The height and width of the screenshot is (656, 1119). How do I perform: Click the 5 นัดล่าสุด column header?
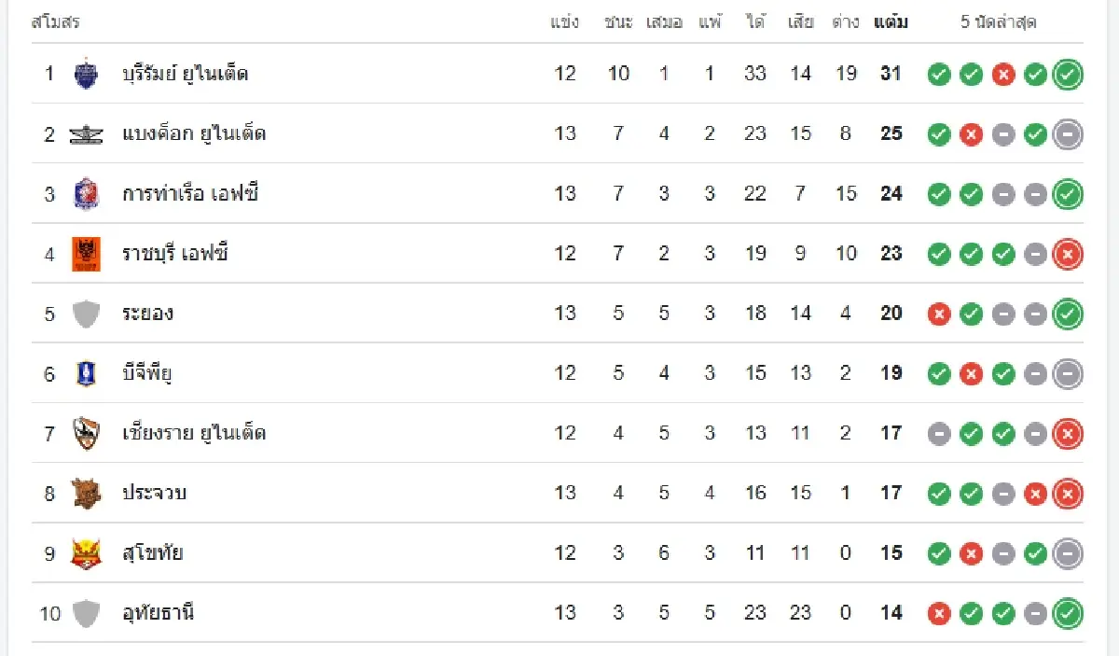[999, 21]
